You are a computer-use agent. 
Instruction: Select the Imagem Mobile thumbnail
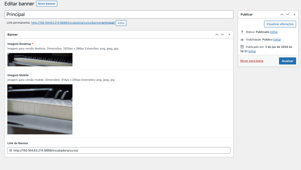click(40, 109)
